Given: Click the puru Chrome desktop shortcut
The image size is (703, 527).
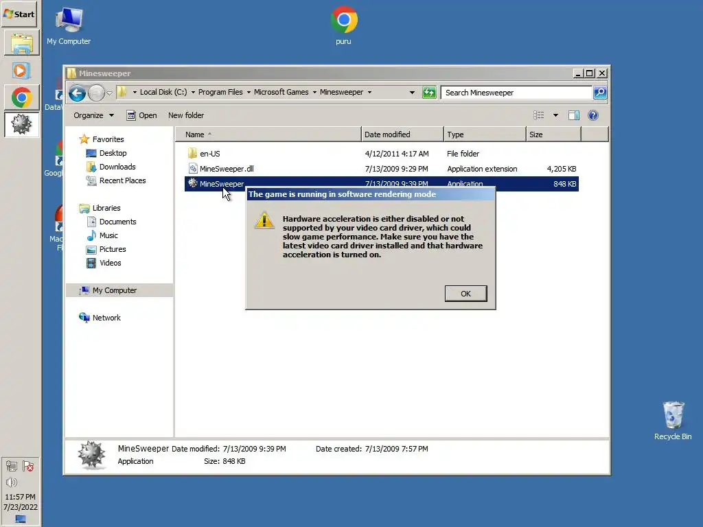Looking at the screenshot, I should tap(344, 25).
